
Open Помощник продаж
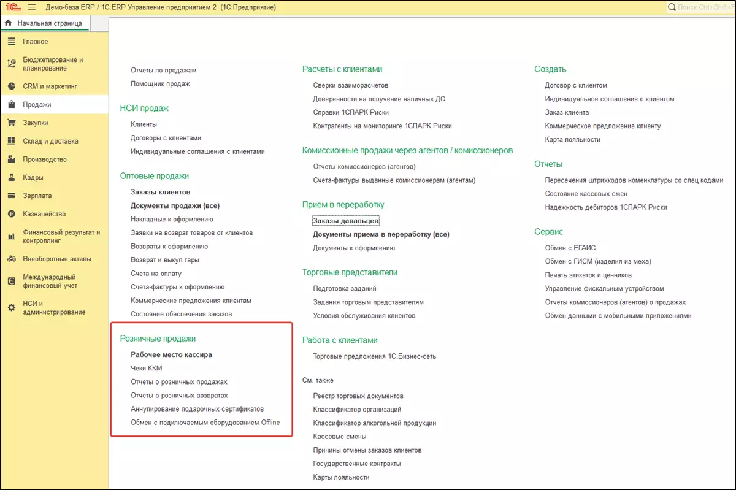pos(160,84)
